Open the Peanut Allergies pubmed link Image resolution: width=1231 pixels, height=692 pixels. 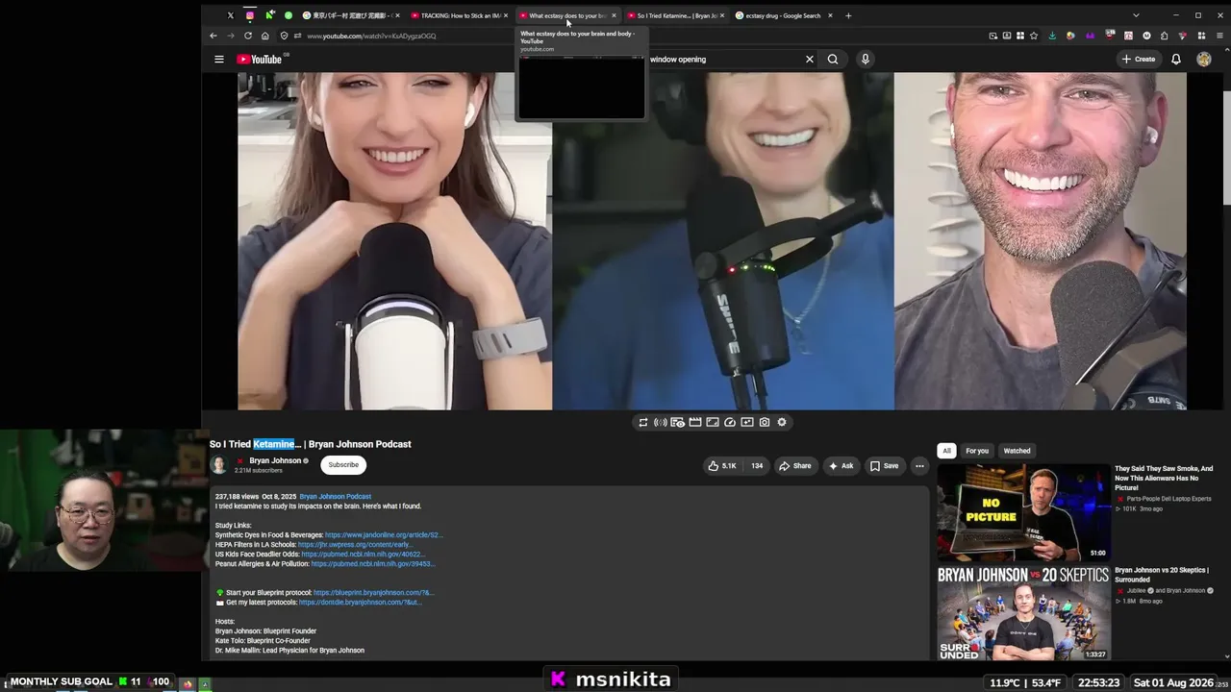[x=372, y=564]
